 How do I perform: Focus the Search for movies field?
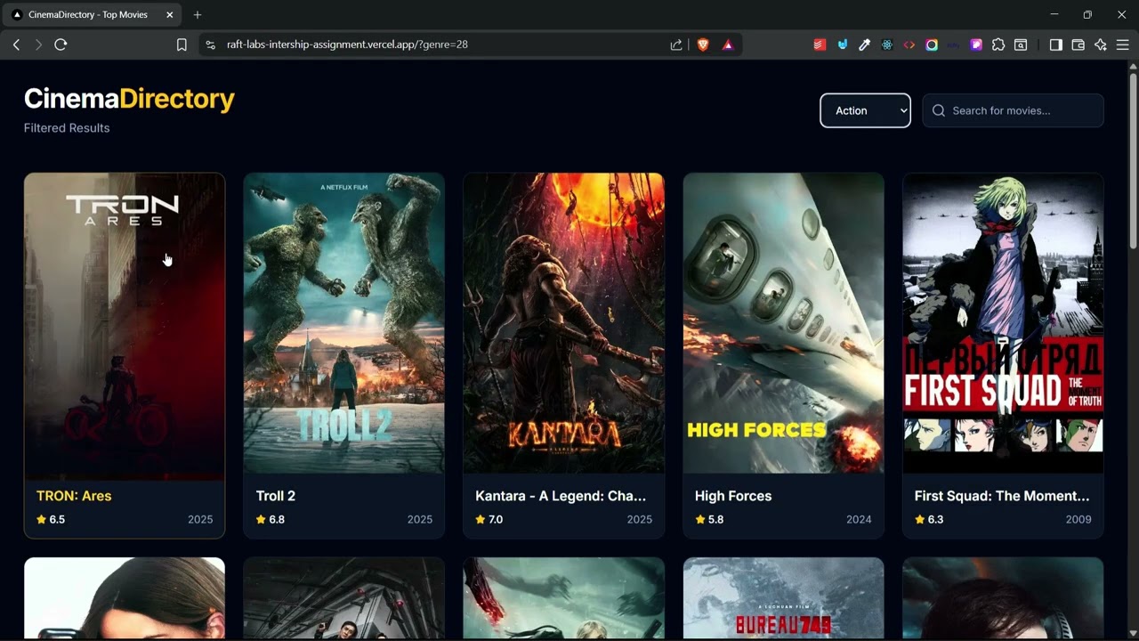coord(1013,110)
